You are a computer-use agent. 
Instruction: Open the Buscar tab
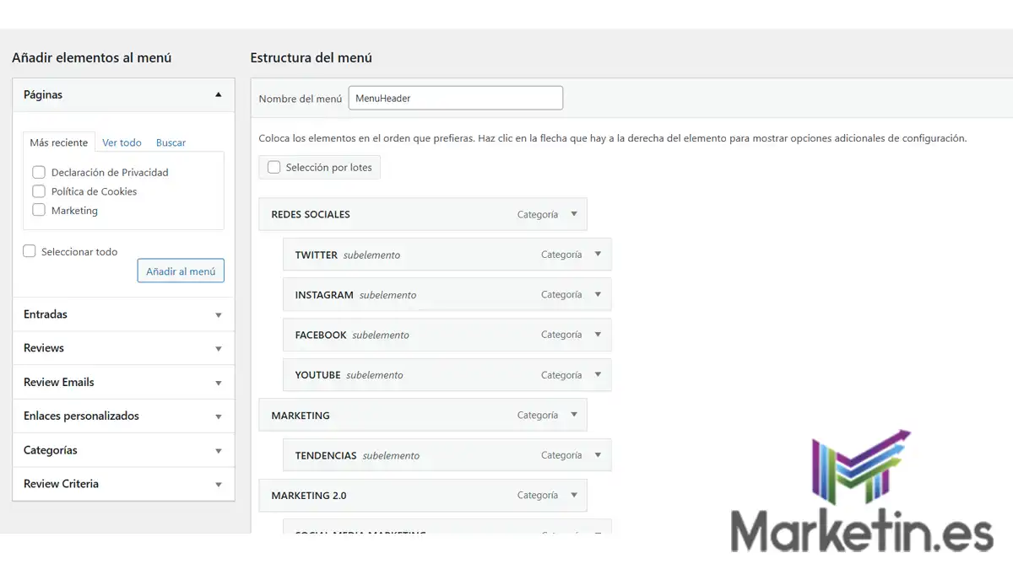(171, 142)
